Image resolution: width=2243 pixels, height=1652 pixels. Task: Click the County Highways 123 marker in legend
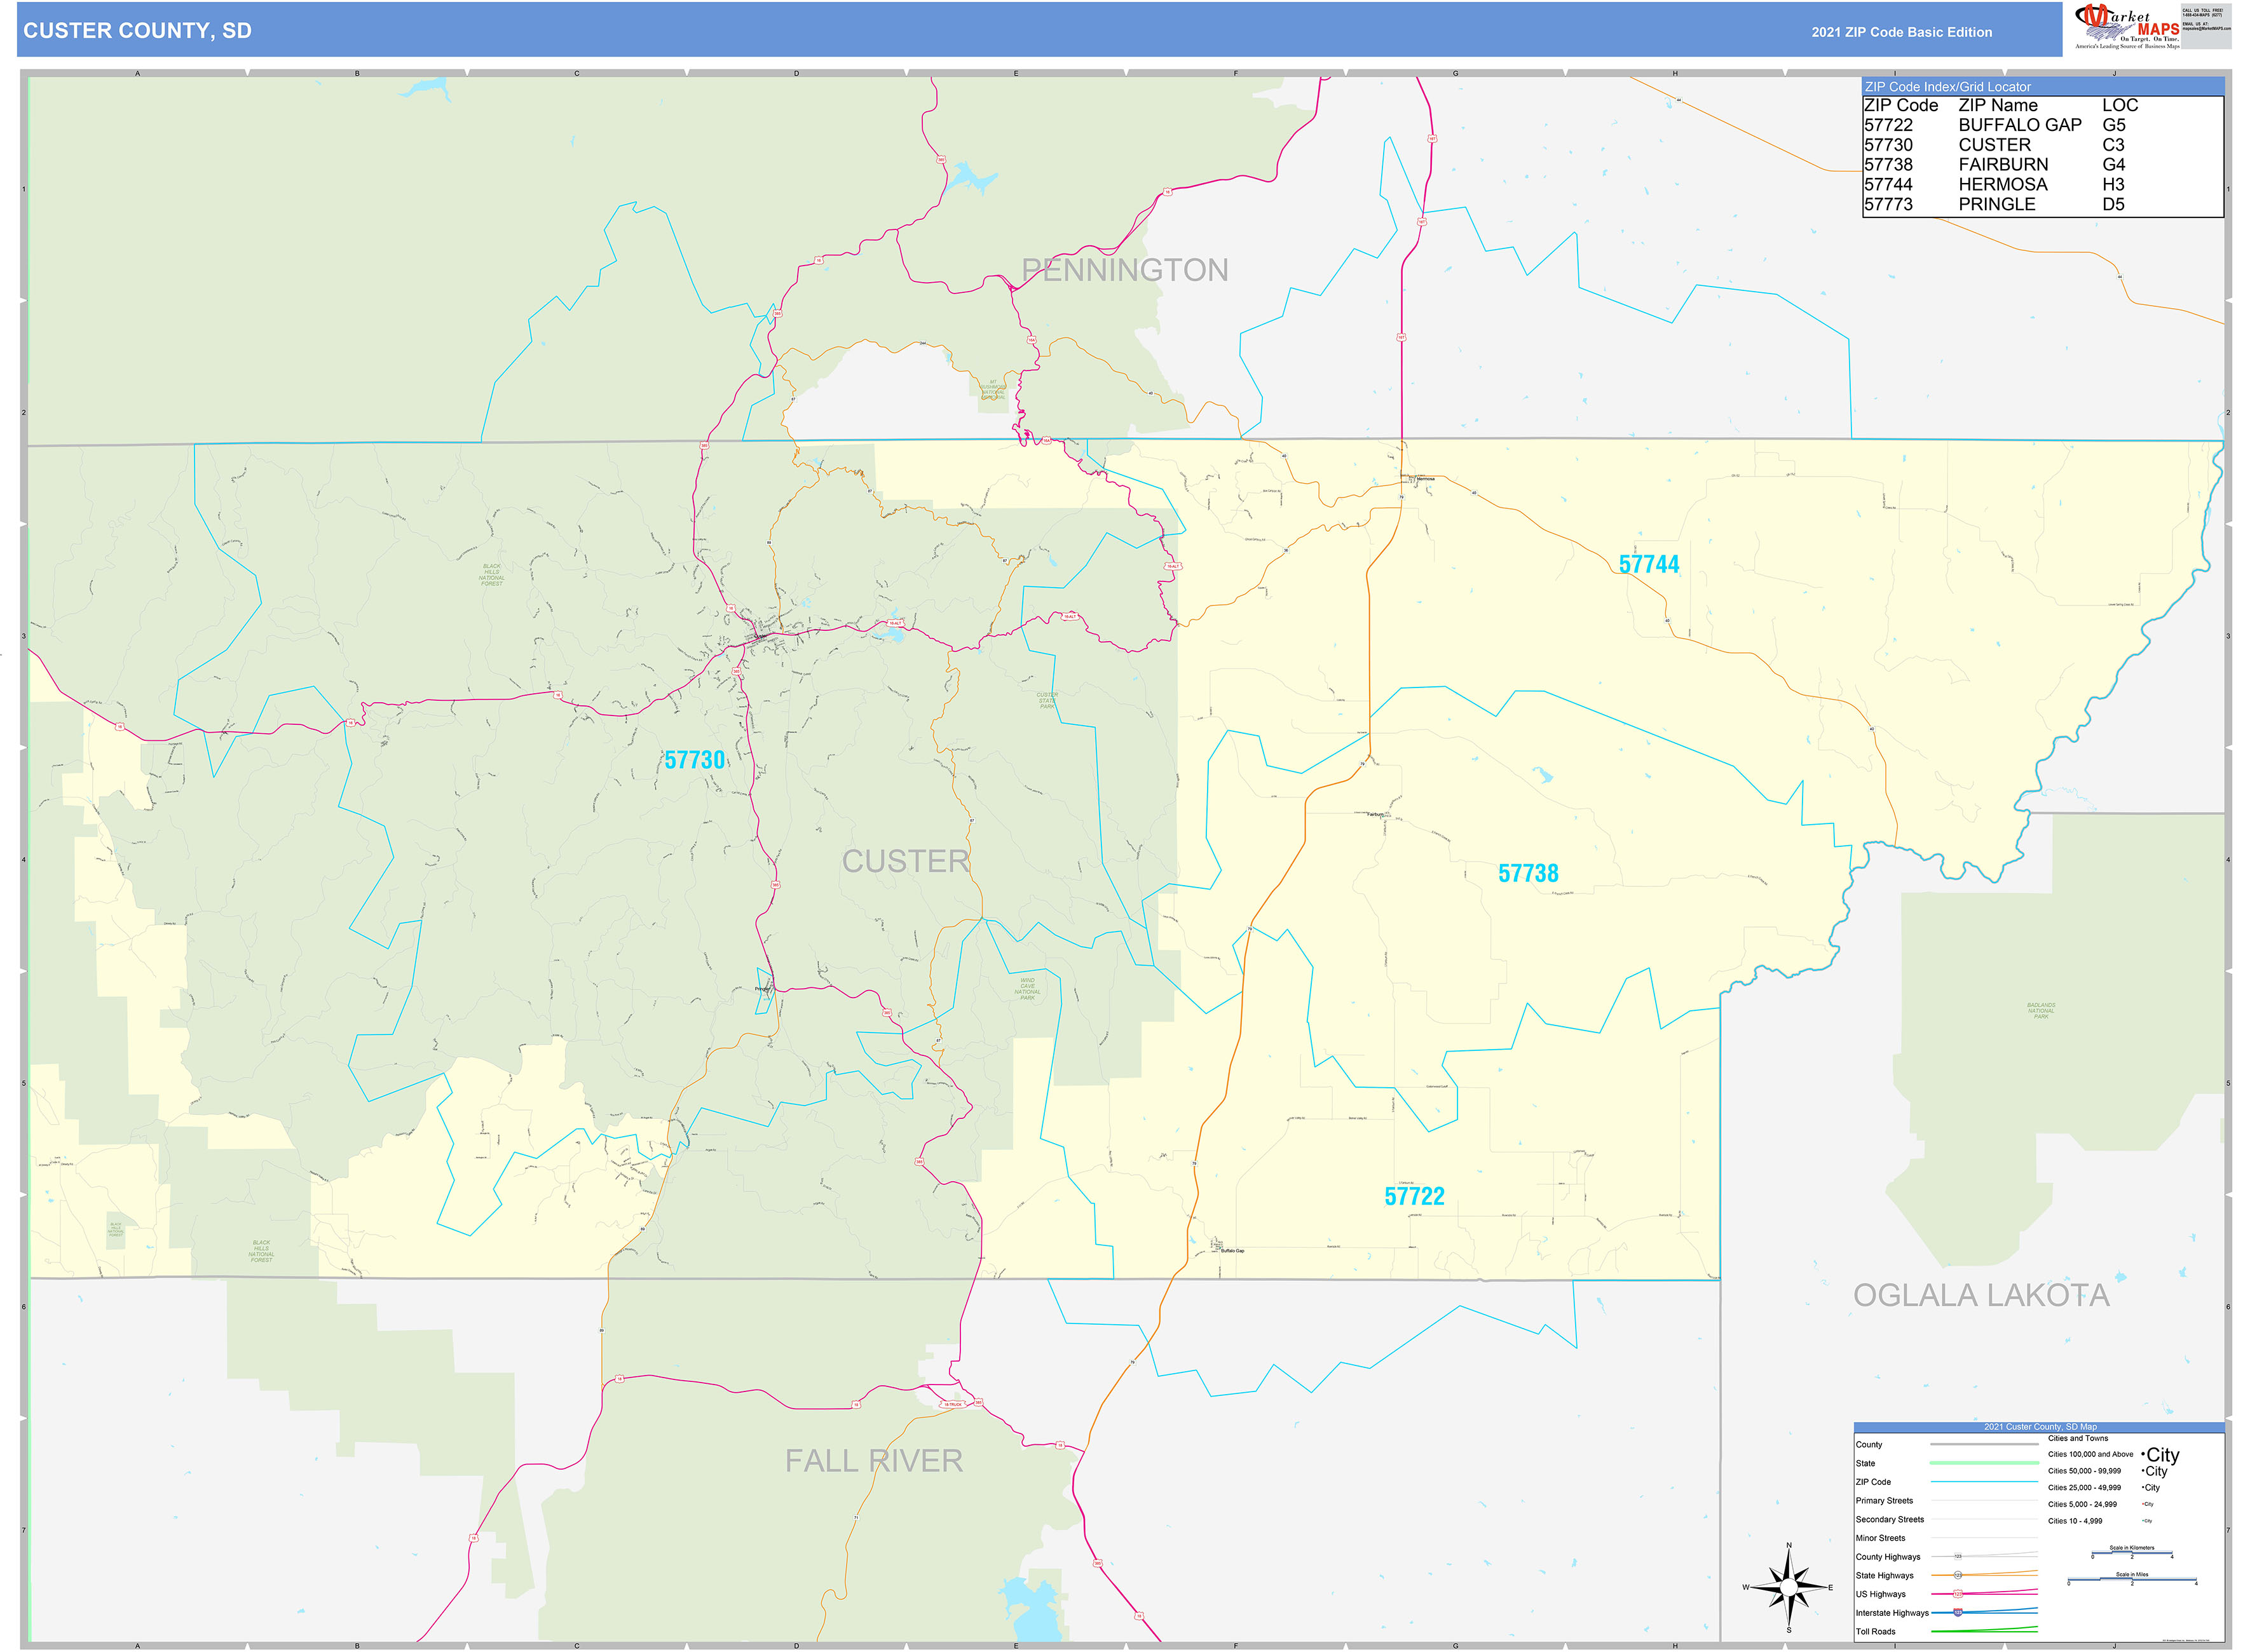point(1959,1556)
